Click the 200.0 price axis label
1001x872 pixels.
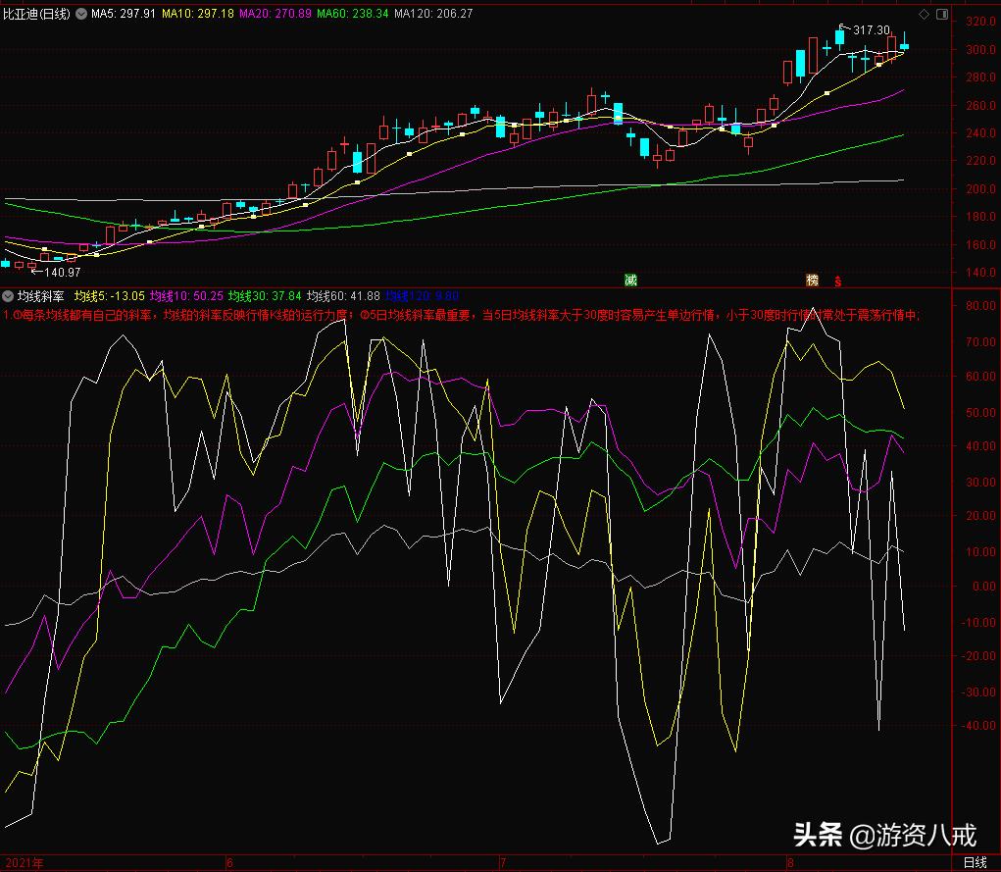click(x=980, y=189)
